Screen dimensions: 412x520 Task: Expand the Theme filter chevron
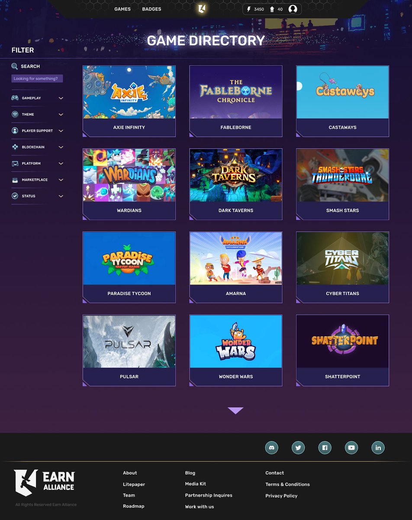click(61, 114)
